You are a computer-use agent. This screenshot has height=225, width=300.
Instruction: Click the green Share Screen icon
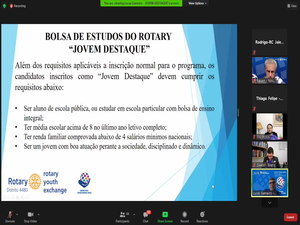tap(165, 214)
